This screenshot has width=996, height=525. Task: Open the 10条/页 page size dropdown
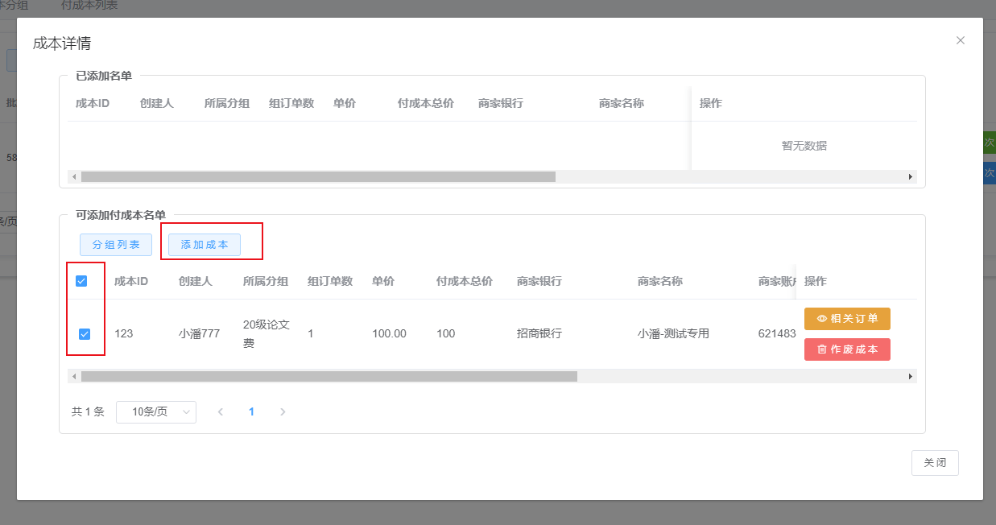[x=156, y=411]
